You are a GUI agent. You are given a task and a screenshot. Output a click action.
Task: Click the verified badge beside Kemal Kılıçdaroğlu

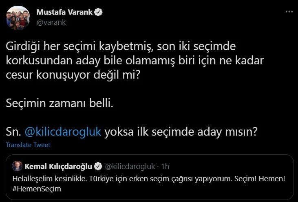tap(98, 166)
